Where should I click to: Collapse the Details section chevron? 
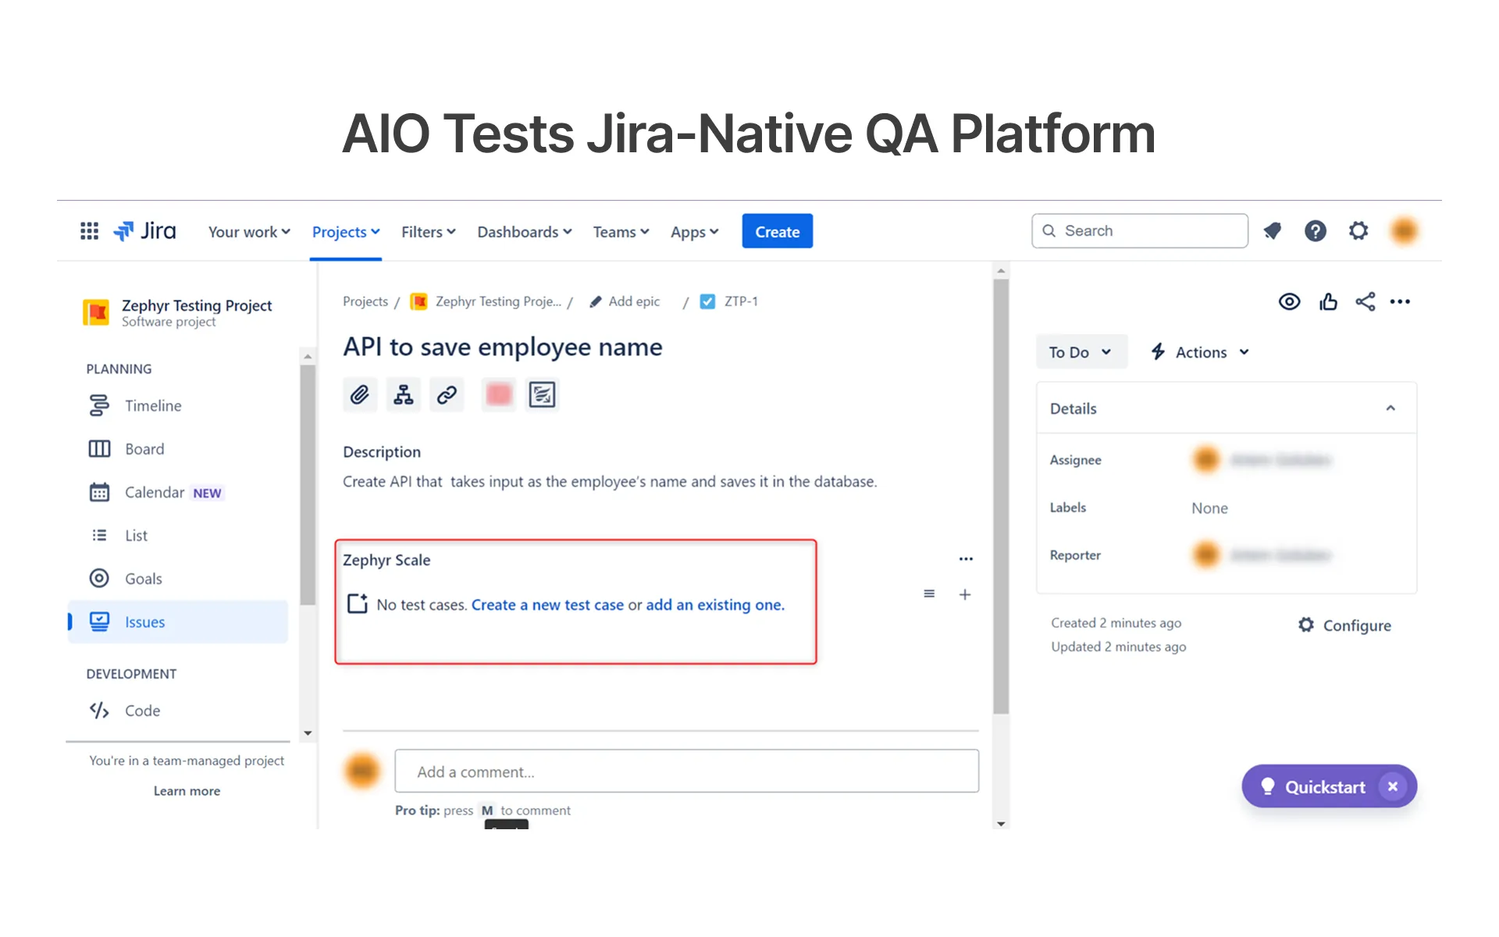[1390, 408]
